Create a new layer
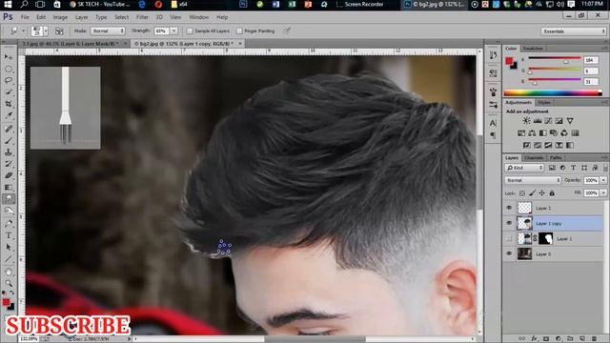 pyautogui.click(x=582, y=339)
